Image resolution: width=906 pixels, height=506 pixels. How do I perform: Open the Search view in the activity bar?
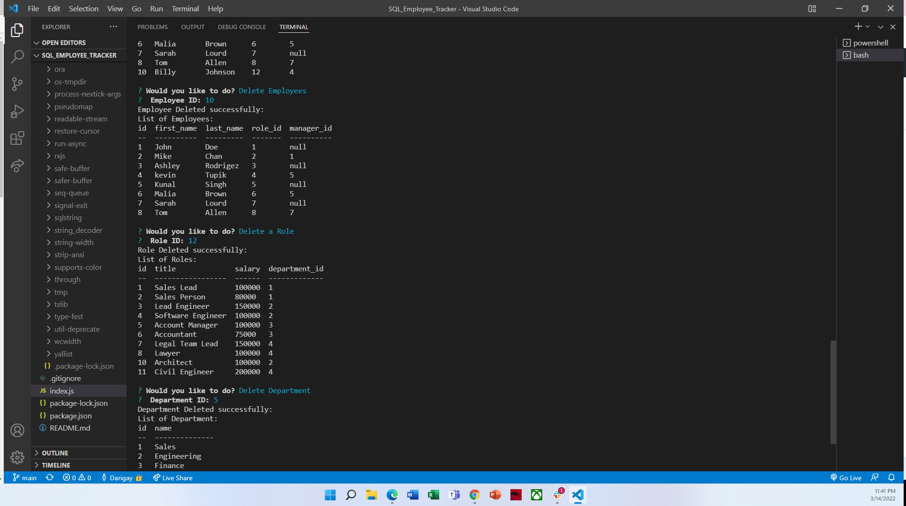(17, 56)
